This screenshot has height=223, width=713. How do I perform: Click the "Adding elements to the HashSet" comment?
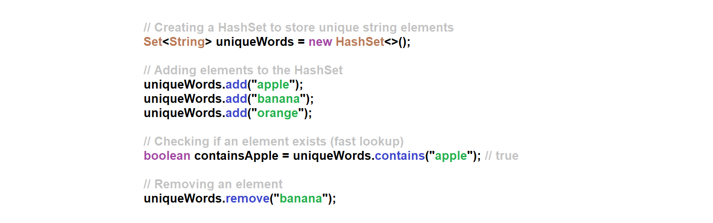click(x=243, y=70)
